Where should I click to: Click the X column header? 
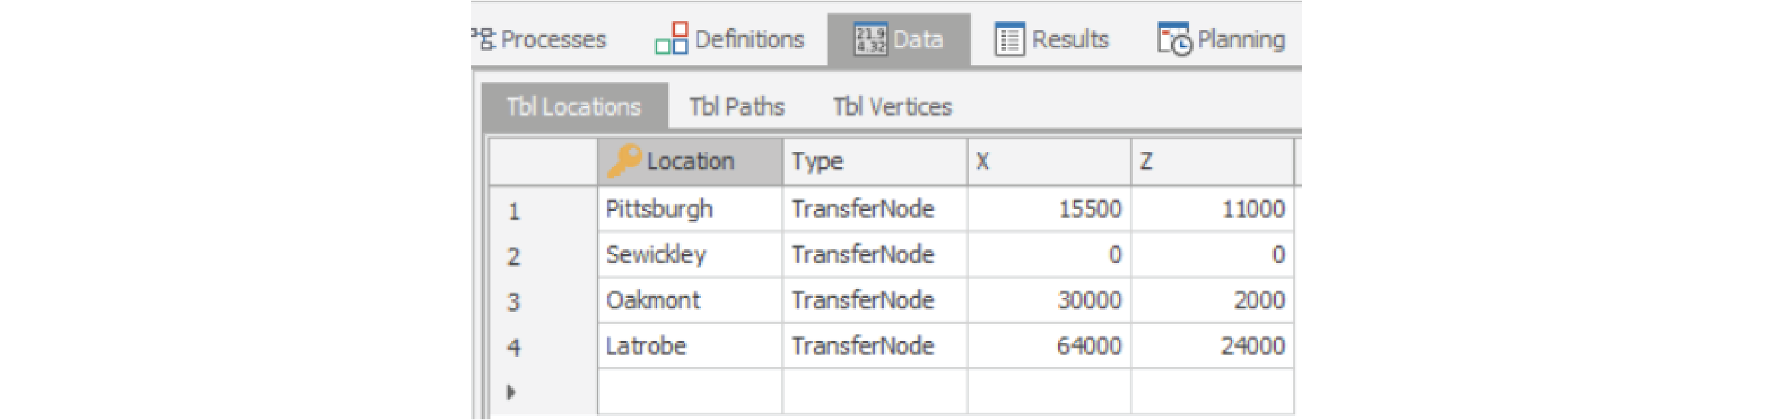[1048, 161]
